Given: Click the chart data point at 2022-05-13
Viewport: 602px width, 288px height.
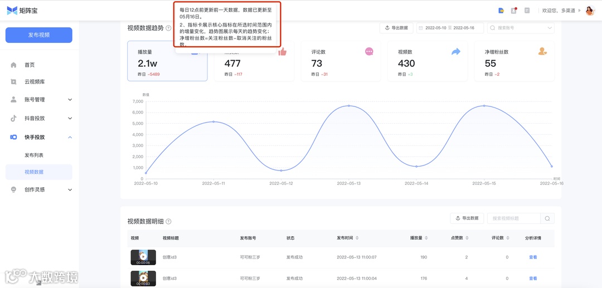Looking at the screenshot, I should coord(348,105).
